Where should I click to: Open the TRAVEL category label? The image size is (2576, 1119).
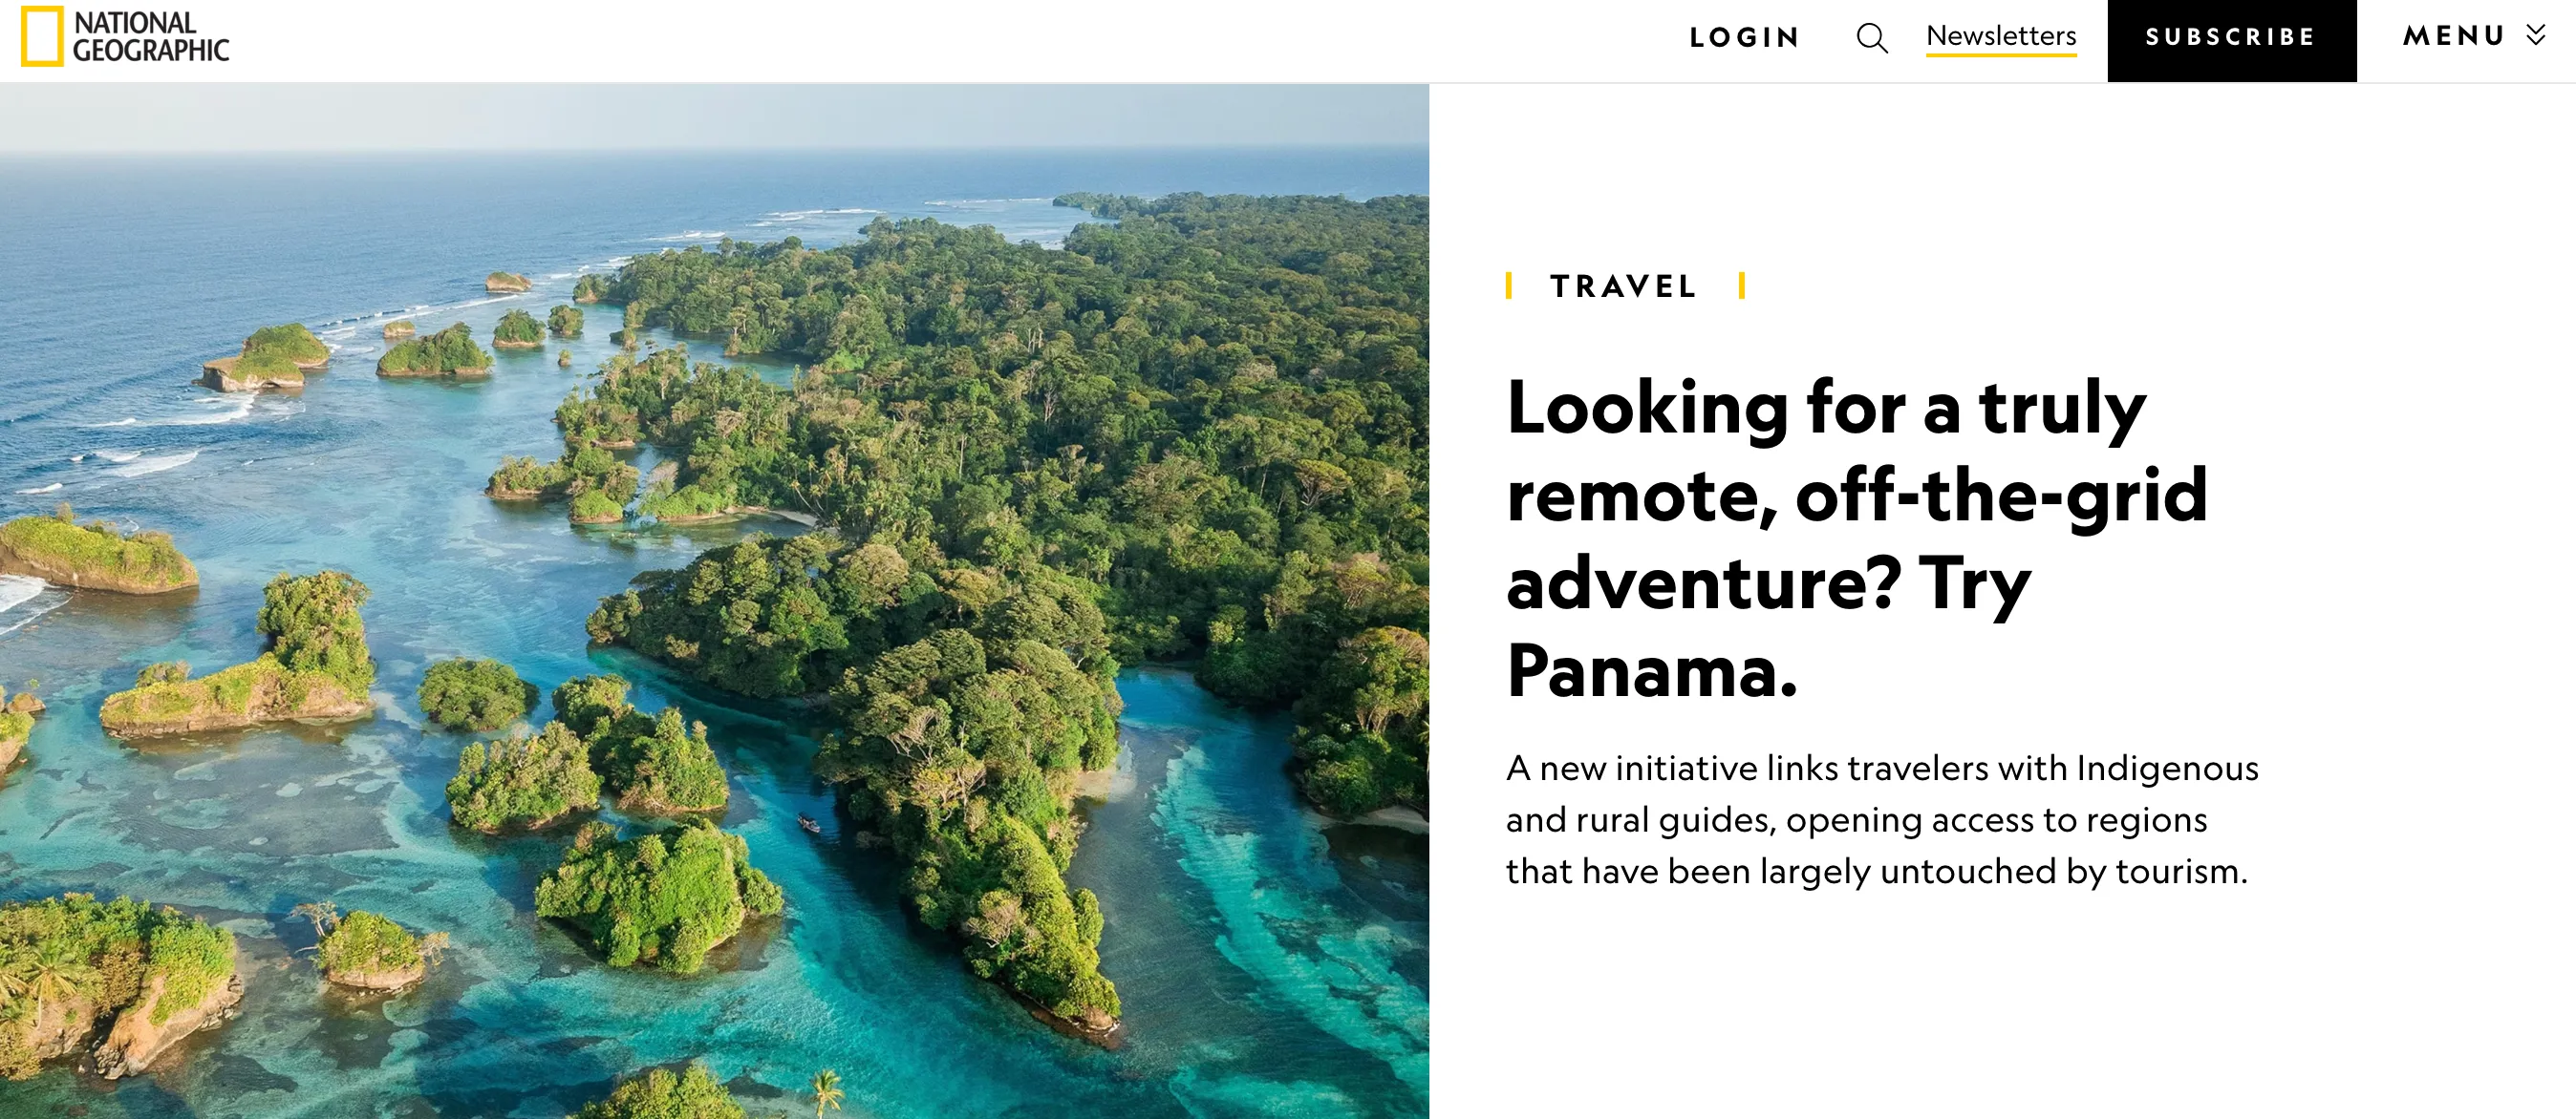click(x=1624, y=286)
